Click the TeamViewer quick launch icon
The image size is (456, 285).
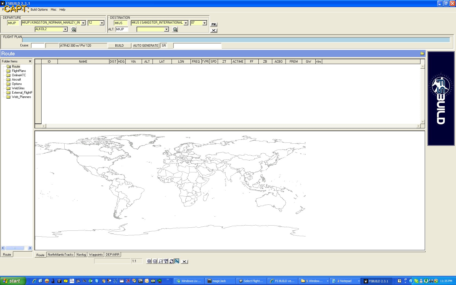tap(97, 281)
